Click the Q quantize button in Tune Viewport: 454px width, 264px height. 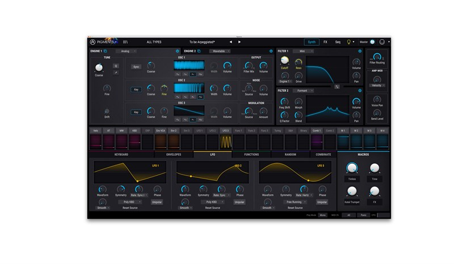point(116,66)
